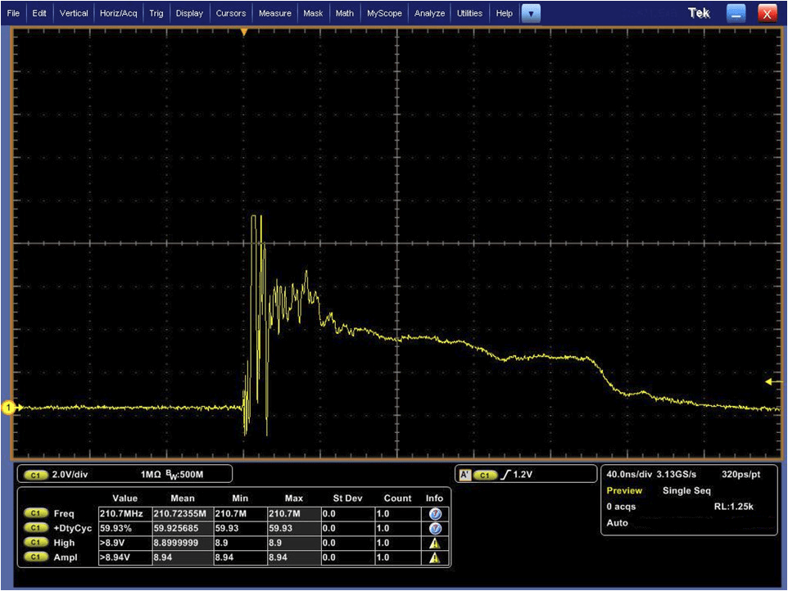The image size is (788, 591).
Task: Open the Measure menu
Action: coord(274,13)
